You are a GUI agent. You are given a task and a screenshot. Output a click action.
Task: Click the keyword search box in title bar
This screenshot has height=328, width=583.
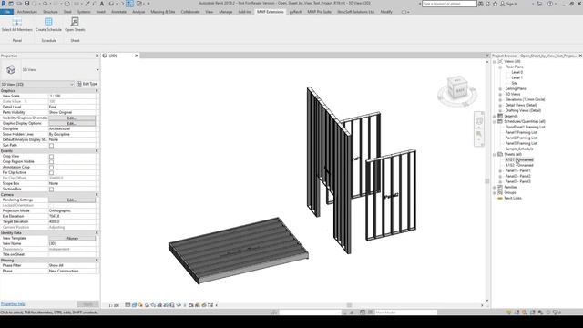coord(449,4)
